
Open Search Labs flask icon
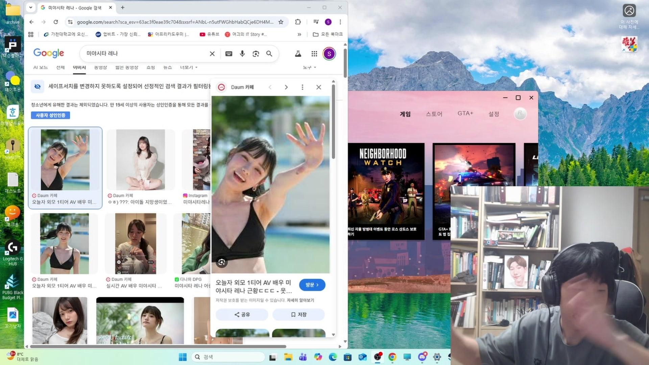point(298,54)
